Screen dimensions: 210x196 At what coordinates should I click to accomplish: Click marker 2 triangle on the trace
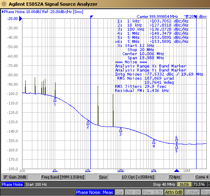(88, 122)
